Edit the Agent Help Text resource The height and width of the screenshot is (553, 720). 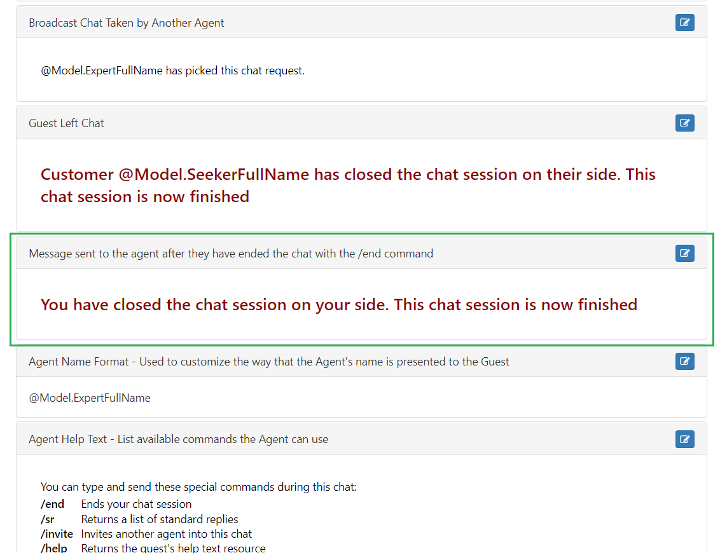[x=684, y=439]
